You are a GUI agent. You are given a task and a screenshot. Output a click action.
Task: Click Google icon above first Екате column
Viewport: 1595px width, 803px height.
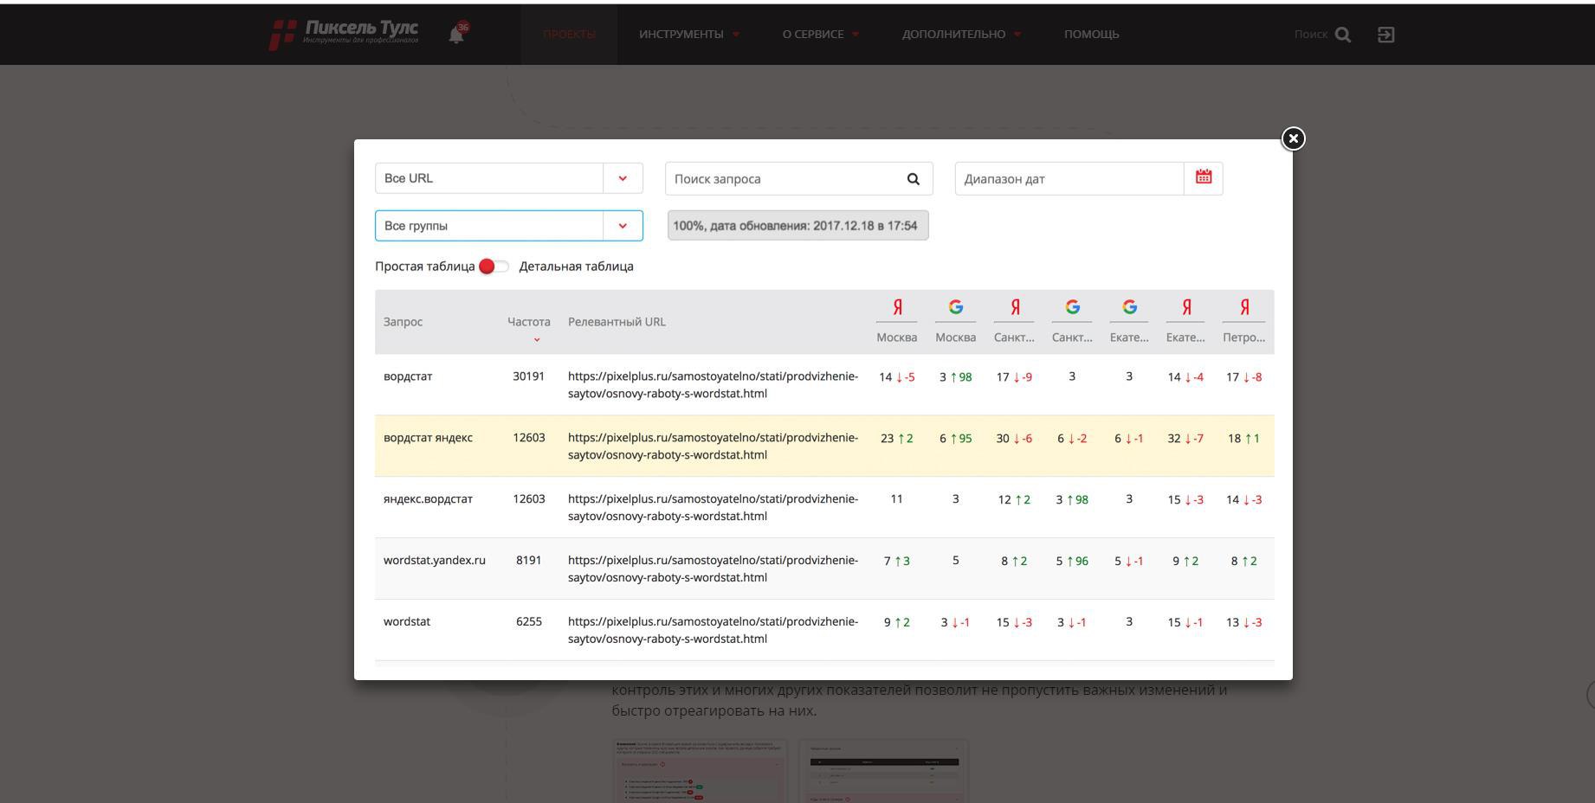pos(1129,307)
